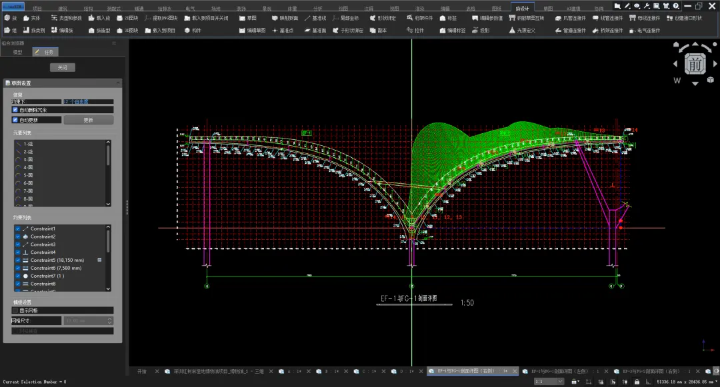The height and width of the screenshot is (387, 720).
Task: Click 提取DWG图块 tool
Action: click(x=161, y=18)
